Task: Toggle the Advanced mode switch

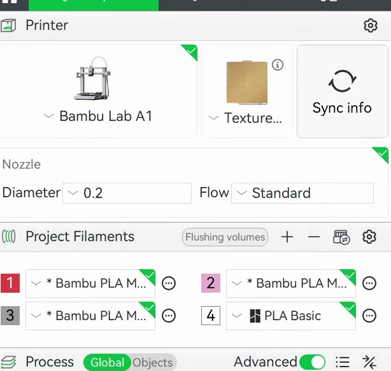Action: point(312,362)
